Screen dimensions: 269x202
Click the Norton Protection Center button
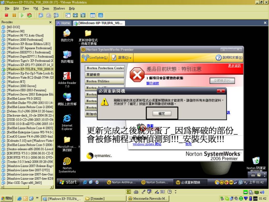coord(105,68)
